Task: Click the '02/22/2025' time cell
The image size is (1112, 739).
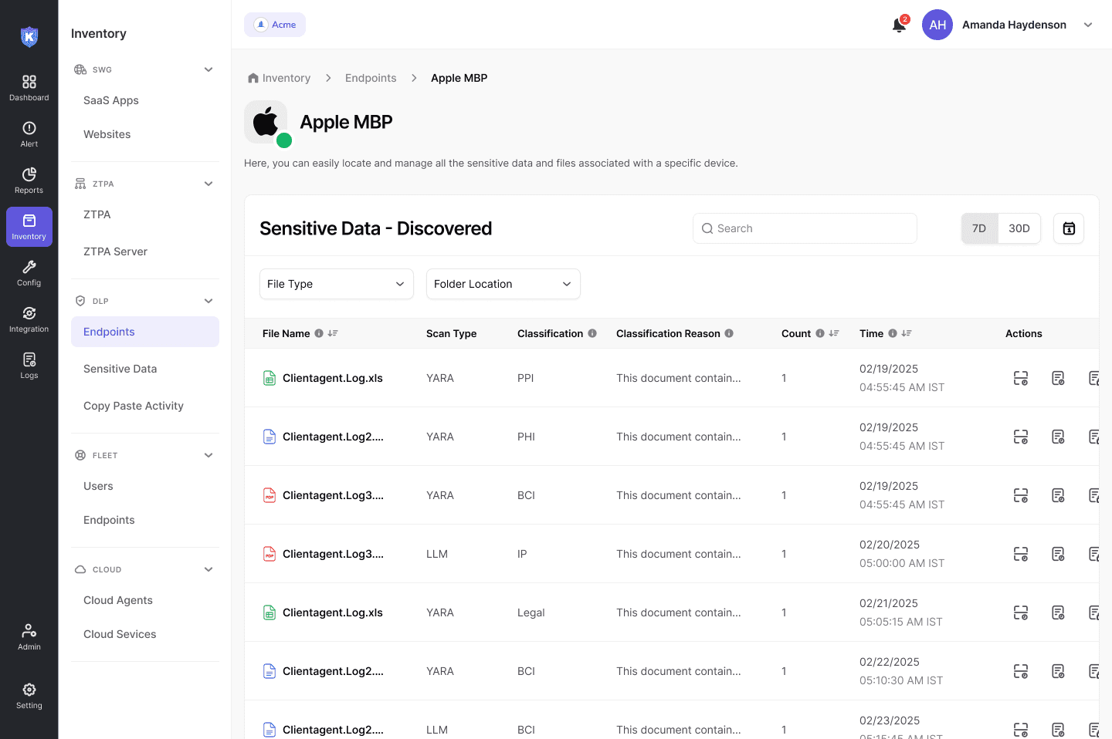Action: coord(890,662)
